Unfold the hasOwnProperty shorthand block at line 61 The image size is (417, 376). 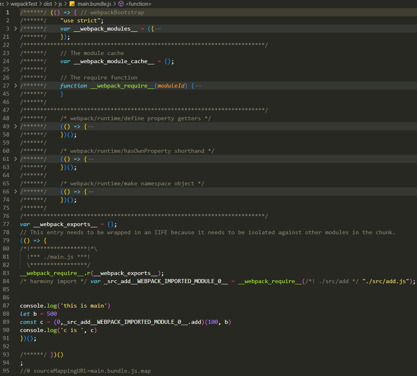click(15, 159)
